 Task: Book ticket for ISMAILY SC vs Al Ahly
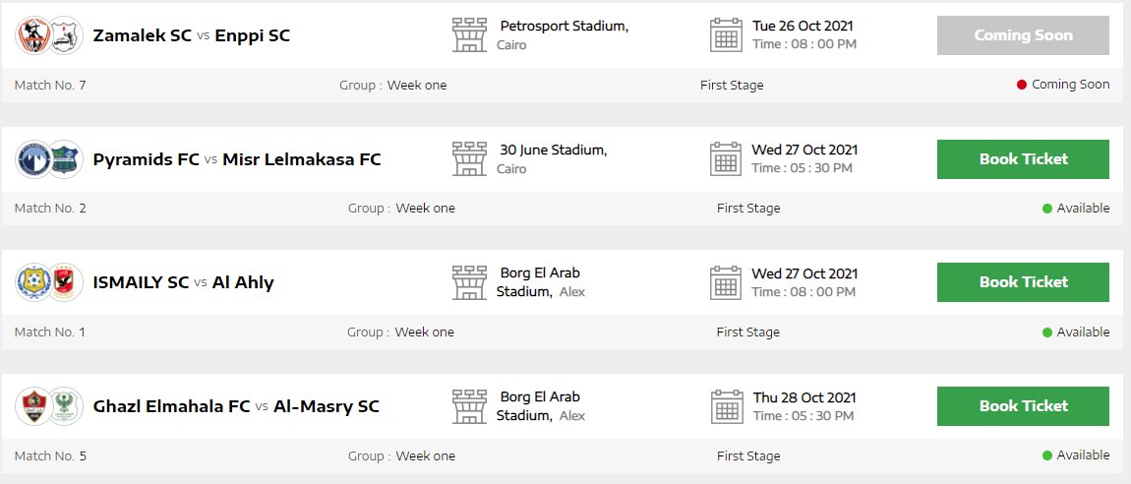(x=1023, y=282)
